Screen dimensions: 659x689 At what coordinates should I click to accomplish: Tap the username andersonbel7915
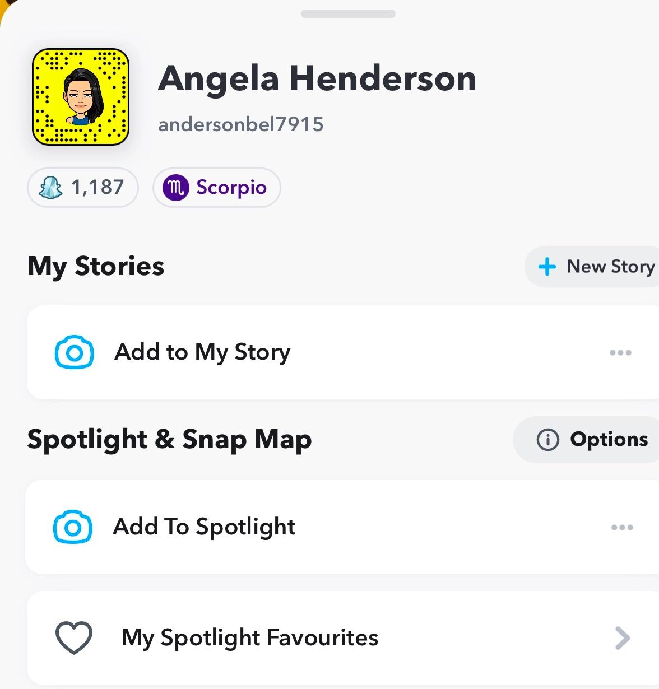click(x=241, y=124)
